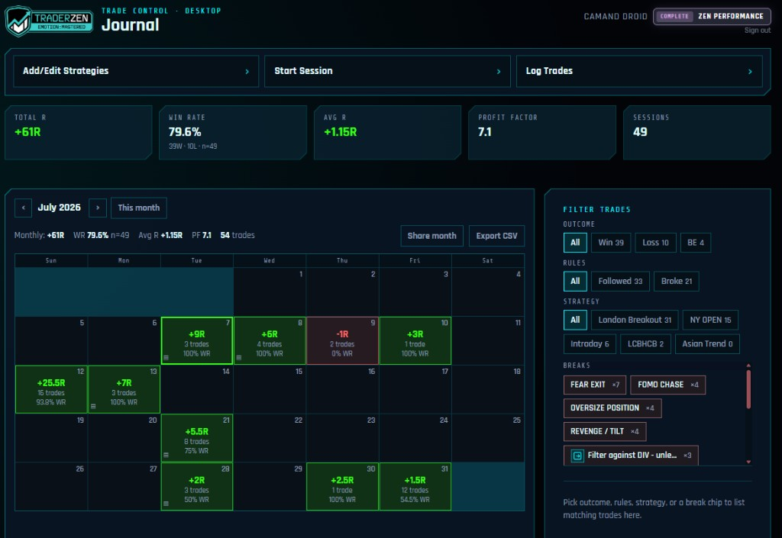Open ZEN PERFORMANCE complete badge
This screenshot has width=782, height=538.
pyautogui.click(x=712, y=17)
